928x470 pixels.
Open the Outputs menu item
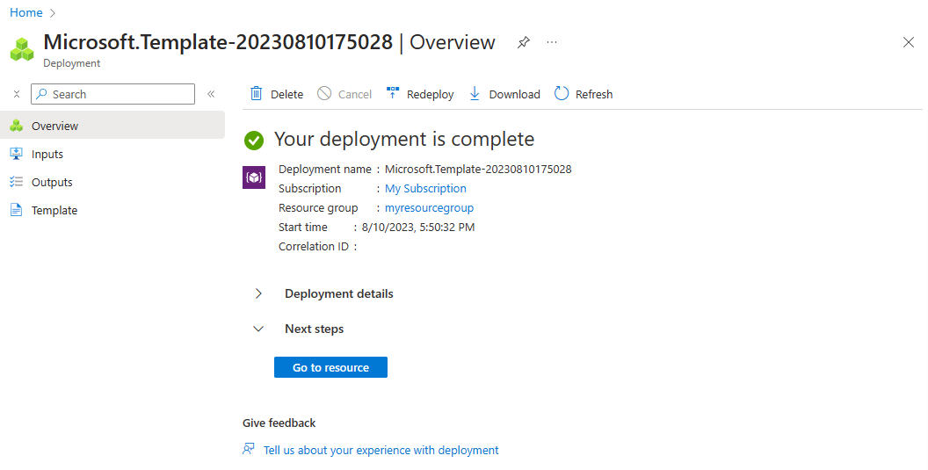click(52, 182)
